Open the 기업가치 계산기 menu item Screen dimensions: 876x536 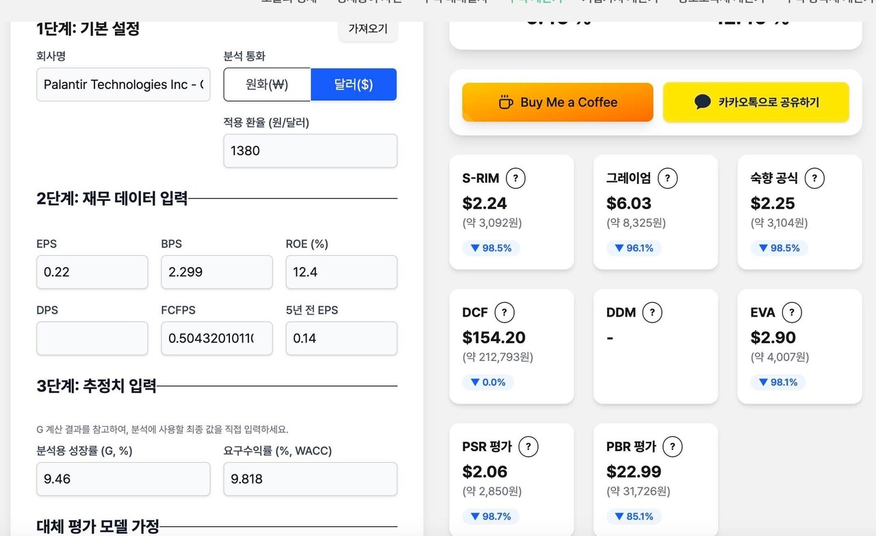pyautogui.click(x=616, y=2)
